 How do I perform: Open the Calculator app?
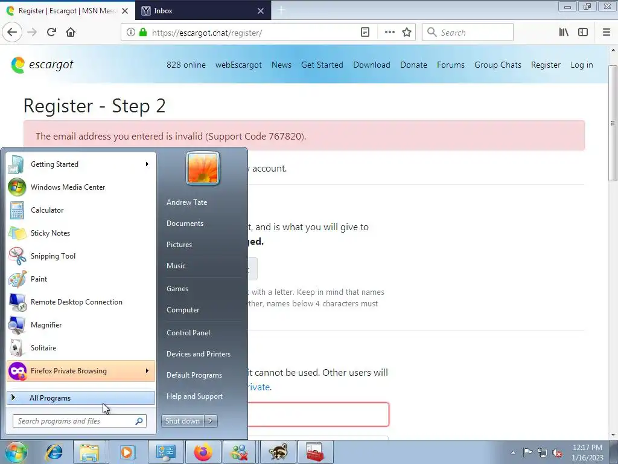(81, 210)
